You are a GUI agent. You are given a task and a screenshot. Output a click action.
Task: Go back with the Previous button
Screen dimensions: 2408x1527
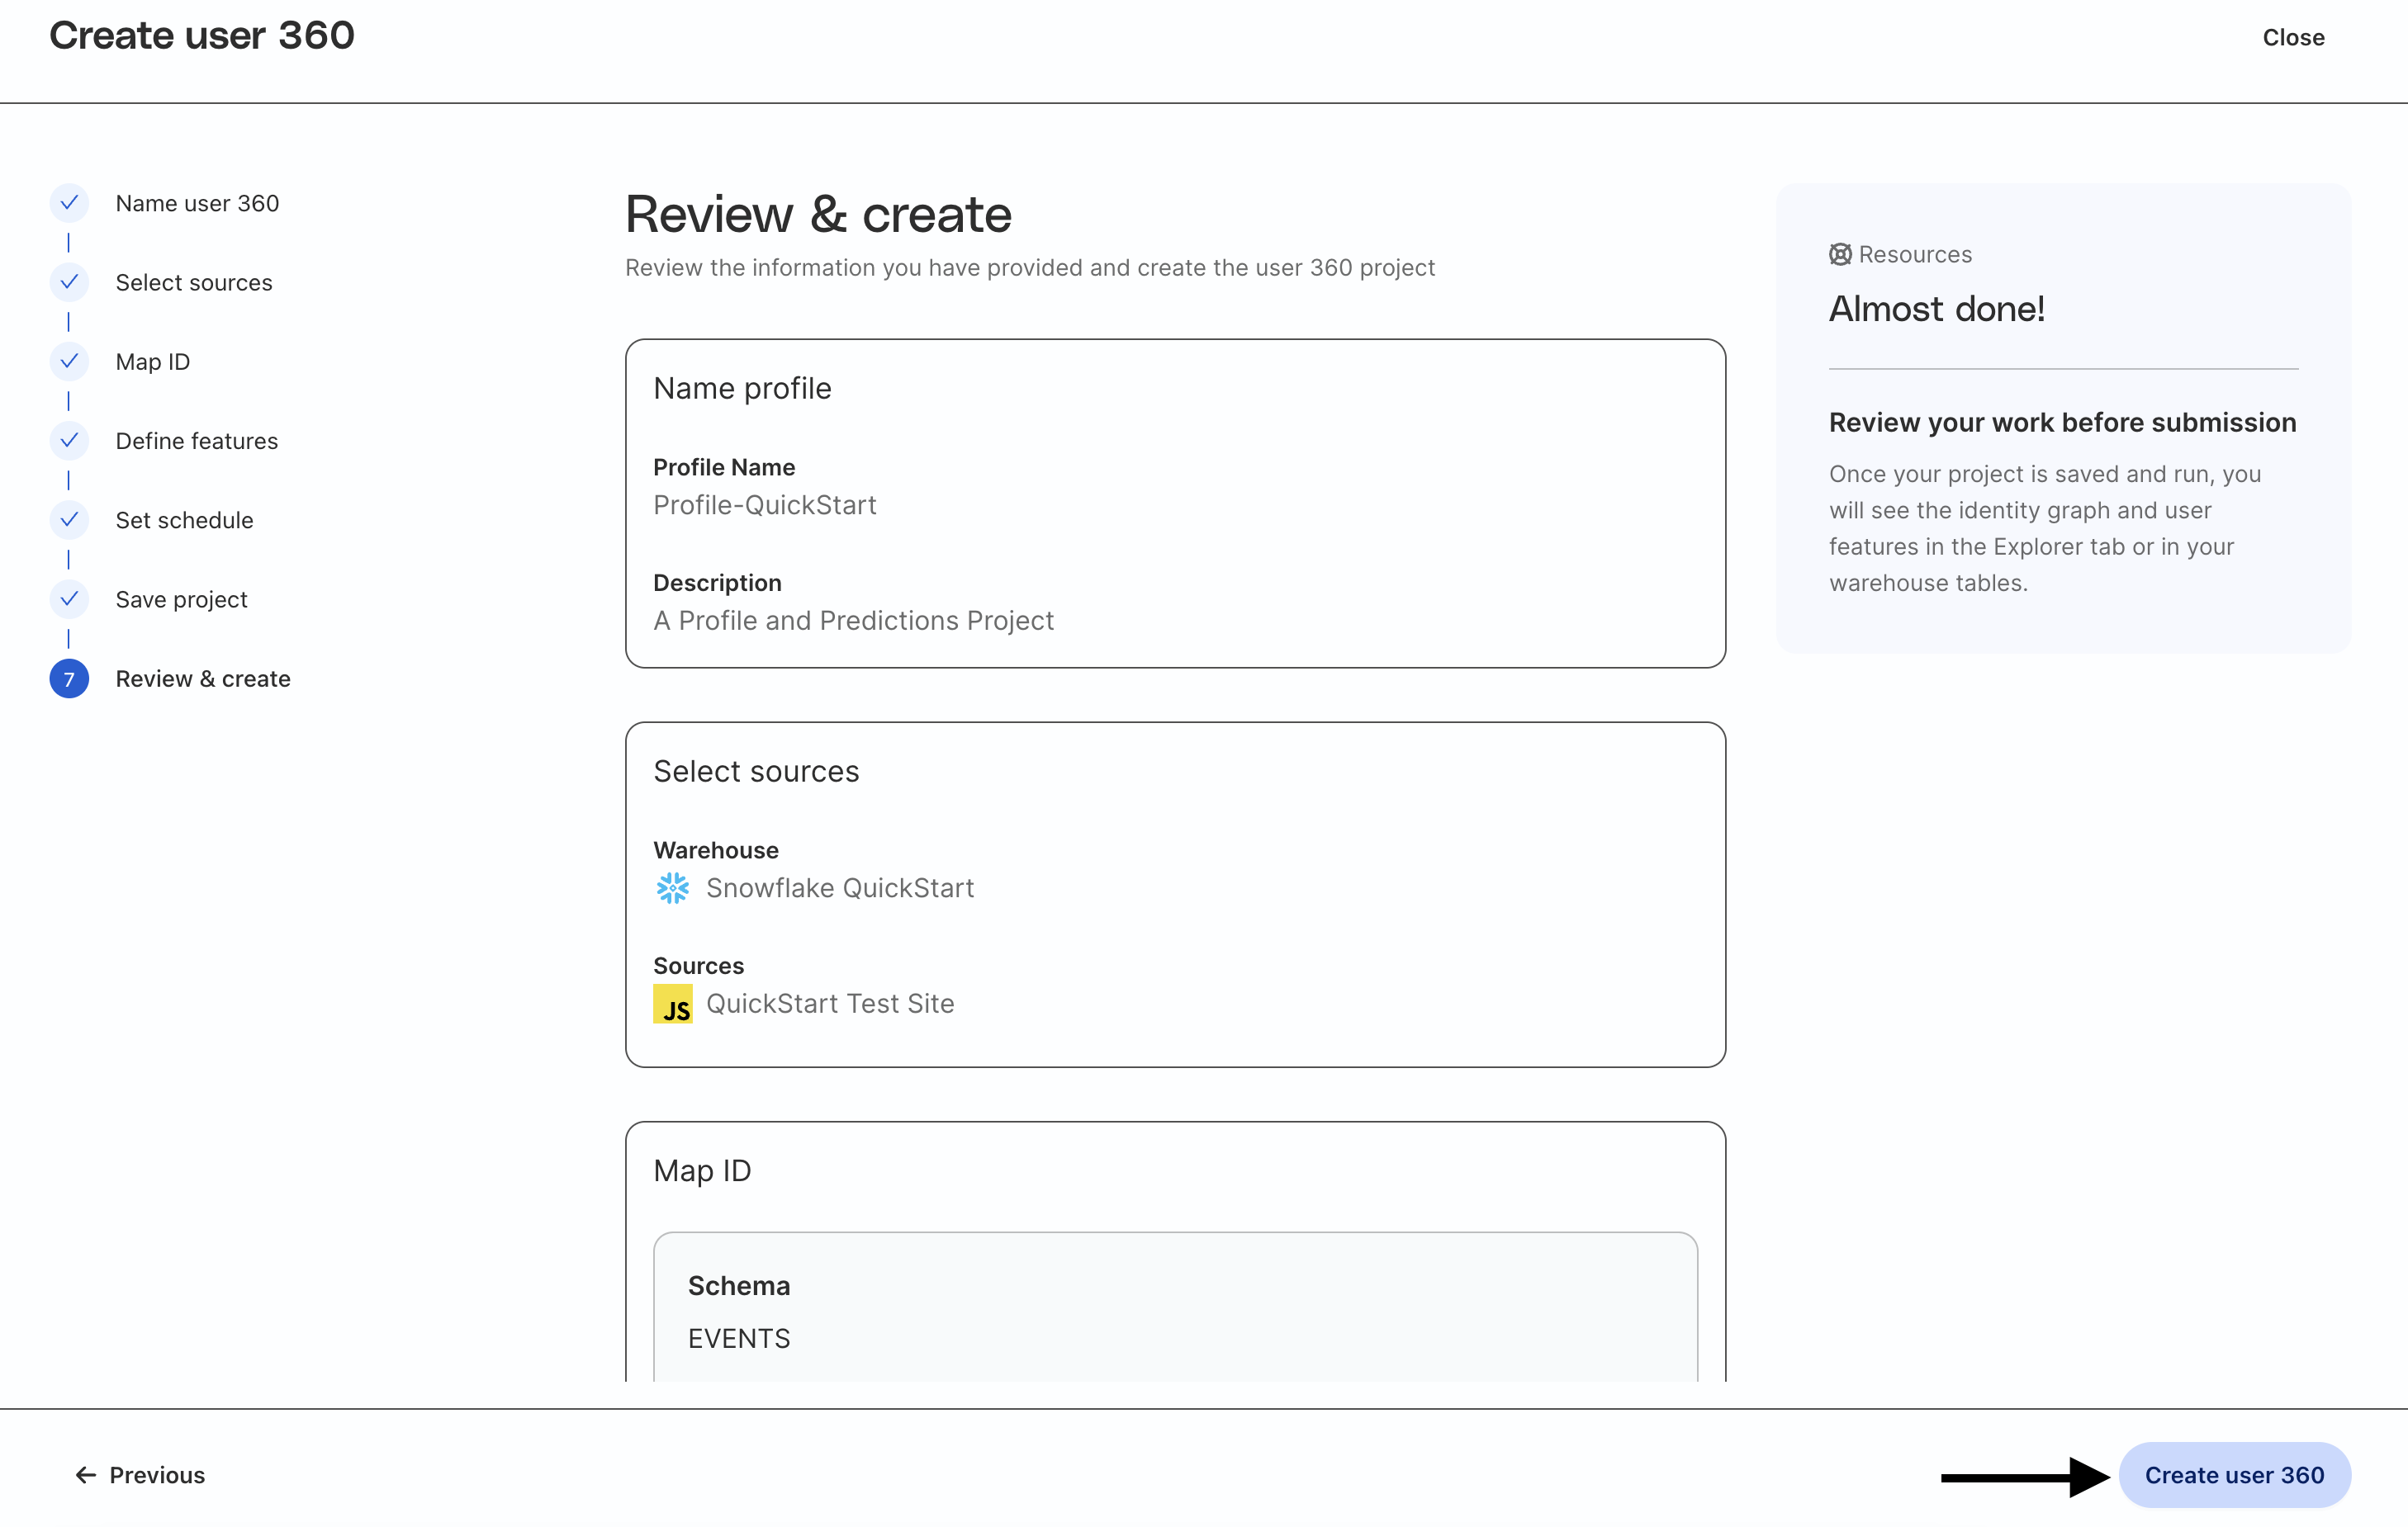click(140, 1475)
